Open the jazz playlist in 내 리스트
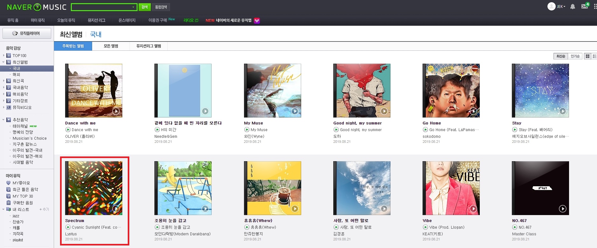Screen dimensions: 597x248 click(x=16, y=216)
